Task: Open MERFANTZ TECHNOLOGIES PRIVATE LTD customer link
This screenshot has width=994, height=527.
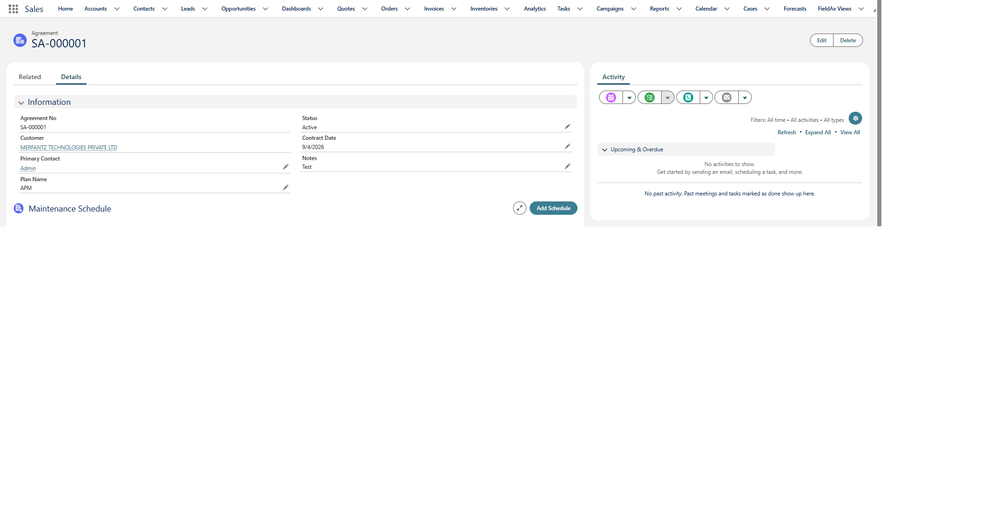Action: 69,148
